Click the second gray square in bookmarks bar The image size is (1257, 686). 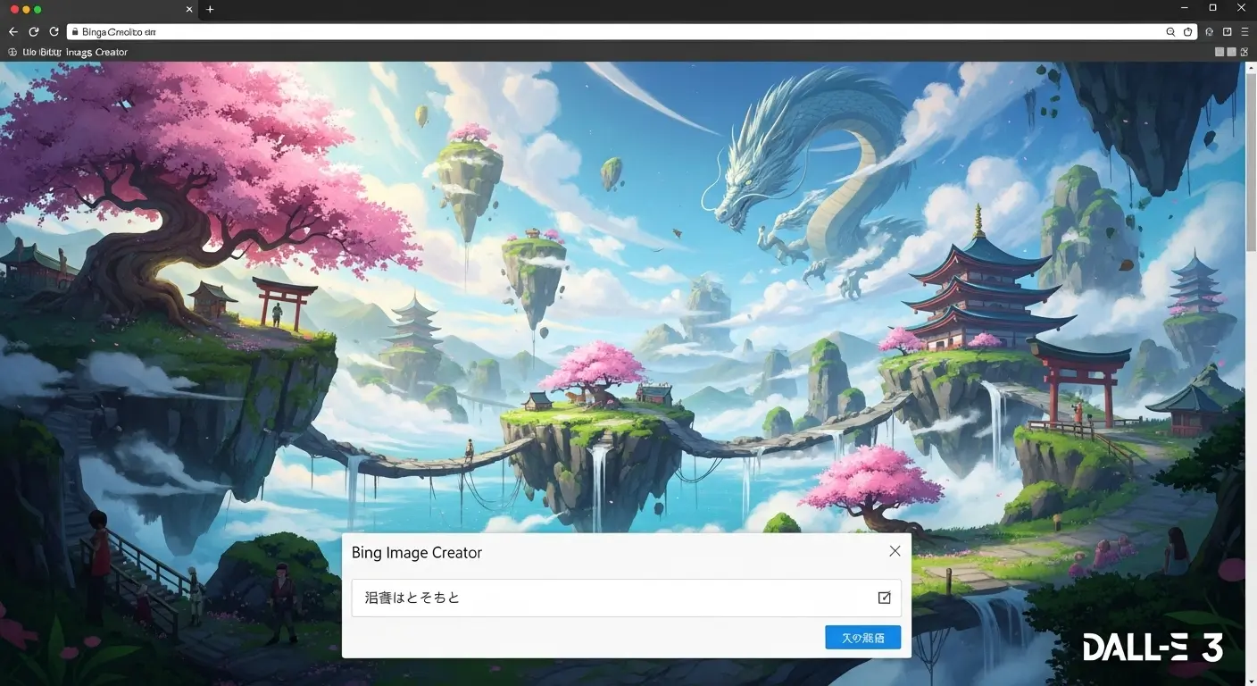[x=1232, y=53]
